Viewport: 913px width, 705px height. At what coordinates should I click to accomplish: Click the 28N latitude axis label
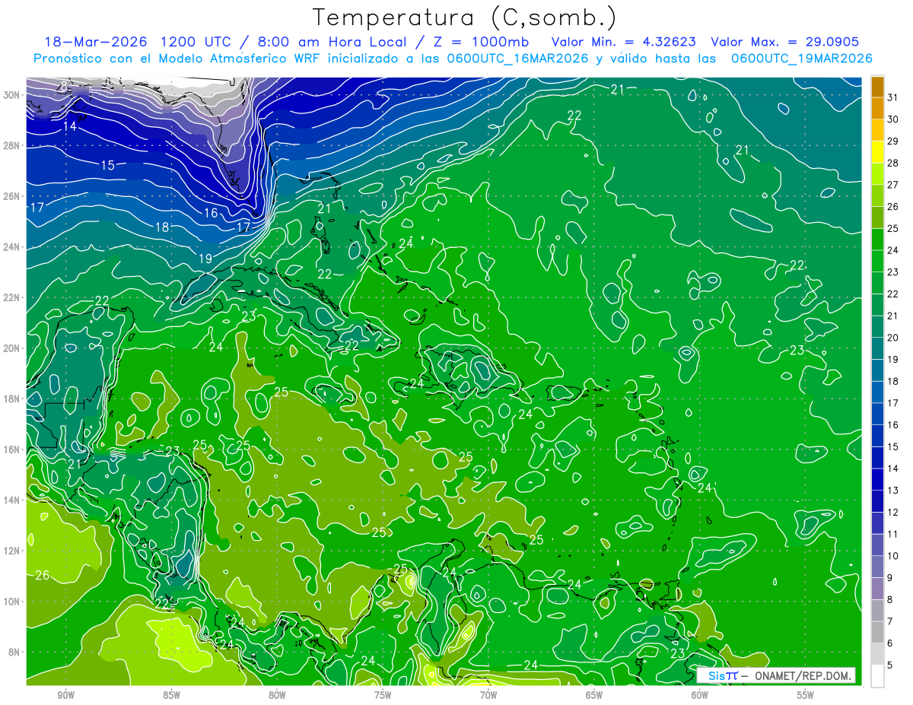[x=11, y=145]
